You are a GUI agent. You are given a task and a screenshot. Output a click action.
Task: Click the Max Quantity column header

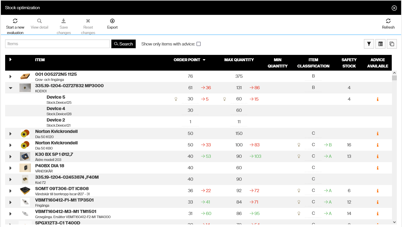[239, 60]
